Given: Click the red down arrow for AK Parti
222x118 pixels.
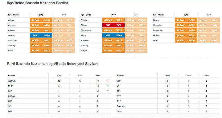Looking at the screenshot, I should (x=108, y=81).
